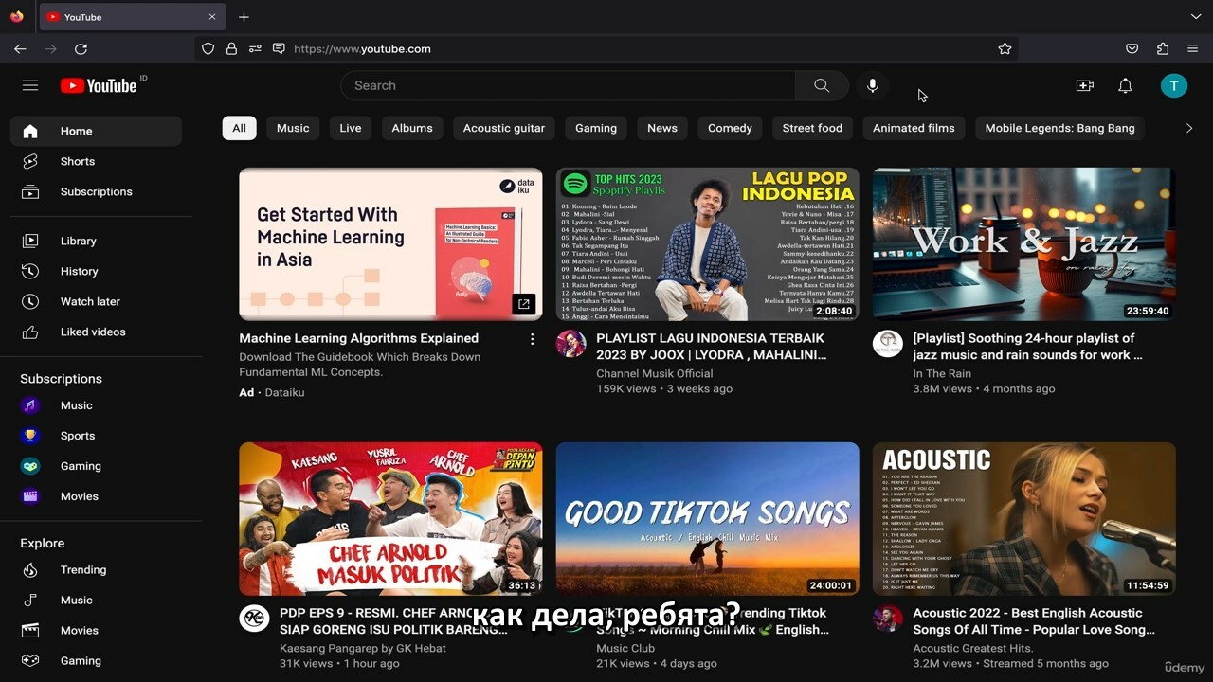Viewport: 1213px width, 682px height.
Task: Open the Work & Jazz thumbnail
Action: point(1023,244)
